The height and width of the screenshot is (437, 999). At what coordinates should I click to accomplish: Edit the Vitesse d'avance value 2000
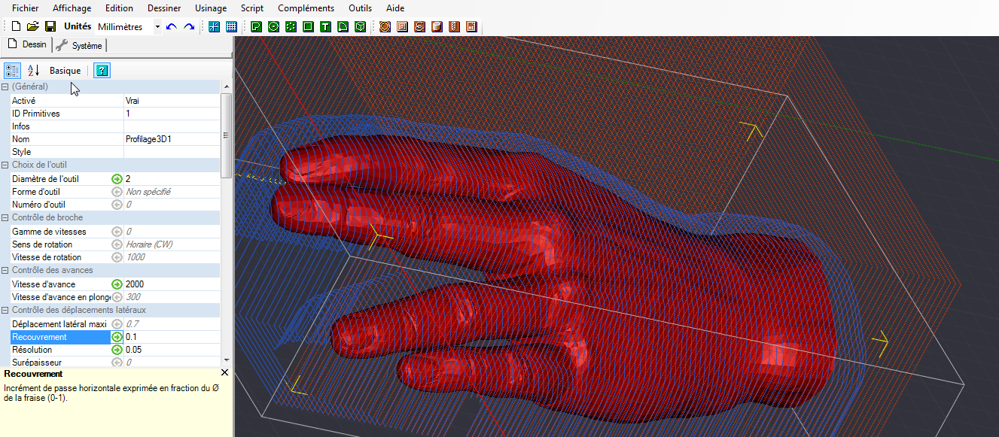[172, 284]
